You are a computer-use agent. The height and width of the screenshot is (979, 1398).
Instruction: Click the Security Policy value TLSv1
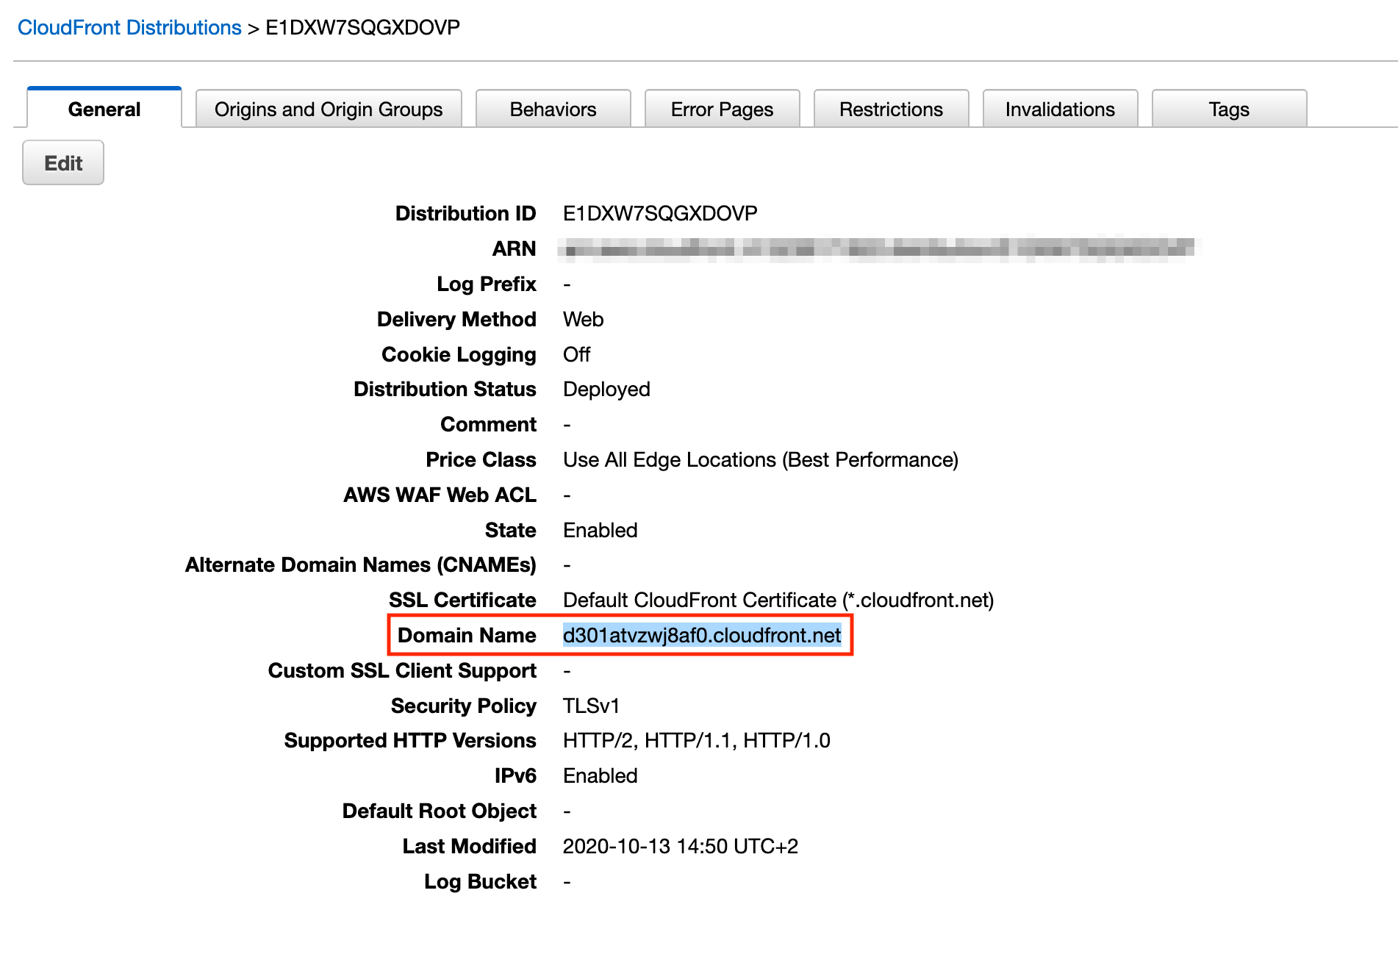click(592, 706)
